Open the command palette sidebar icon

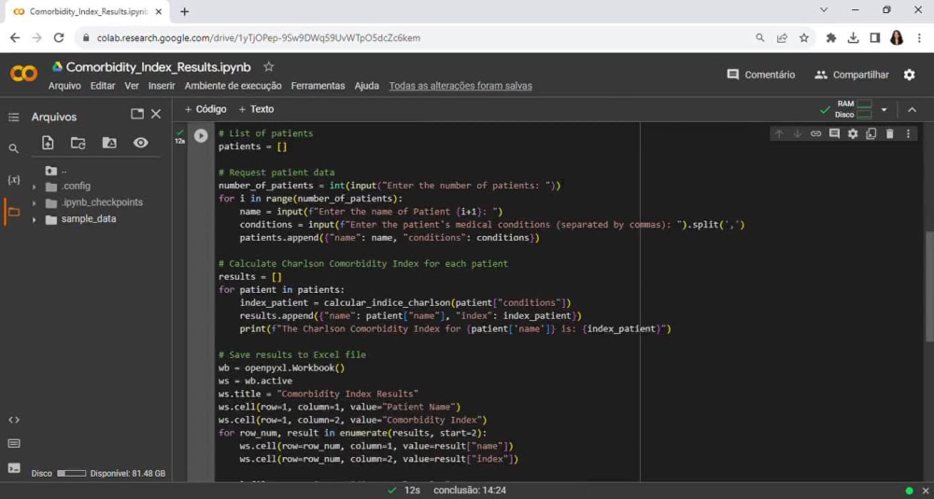tap(14, 444)
